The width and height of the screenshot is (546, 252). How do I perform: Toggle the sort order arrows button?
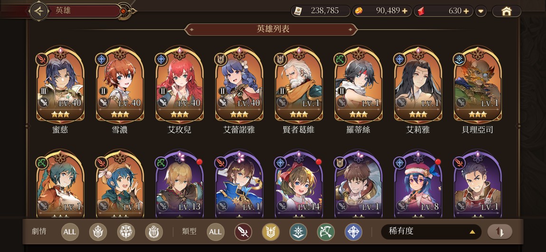(499, 232)
